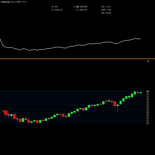The width and height of the screenshot is (155, 155).
Task: Click the open value "O: 48"
Action: (55, 7)
